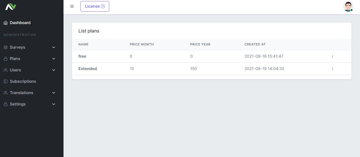This screenshot has width=360, height=157.
Task: Expand the Surveys submenu chevron
Action: tap(54, 47)
